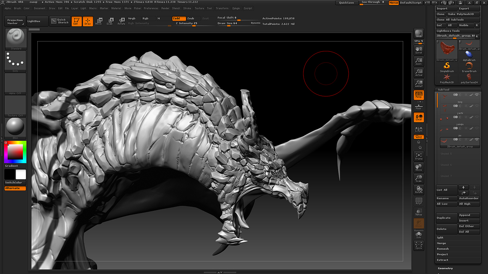Select the polySurface24 tool

click(469, 79)
